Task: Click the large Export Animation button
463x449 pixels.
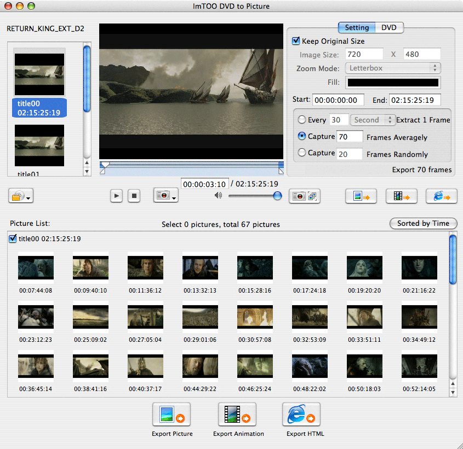Action: coord(237,415)
